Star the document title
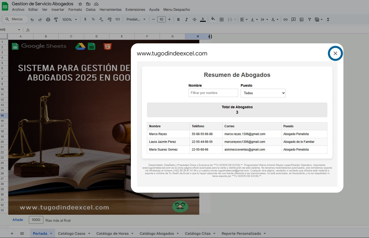Viewport: 369px width, 238px height. (x=80, y=4)
